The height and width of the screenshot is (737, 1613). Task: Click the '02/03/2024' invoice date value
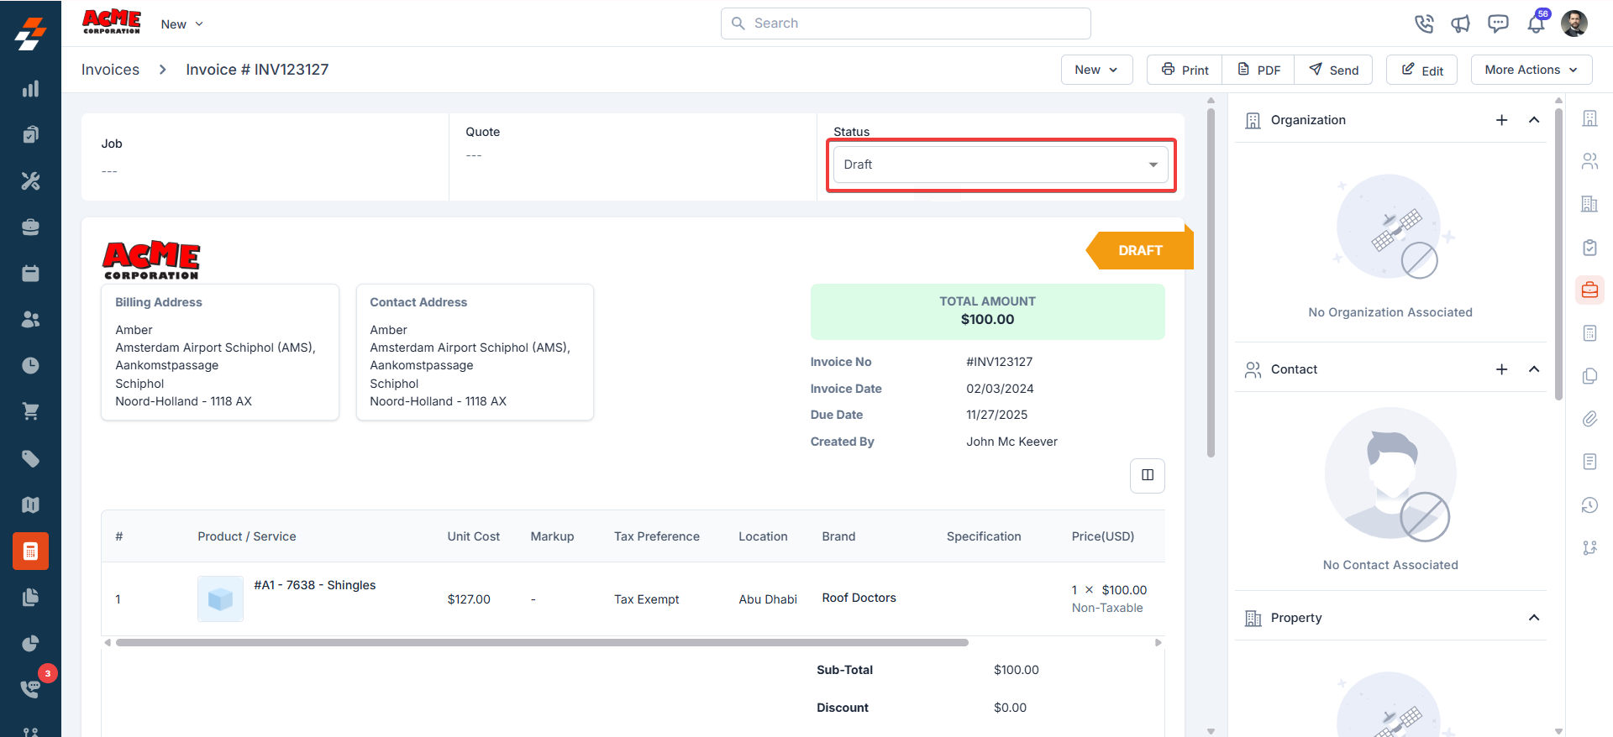[1000, 389]
